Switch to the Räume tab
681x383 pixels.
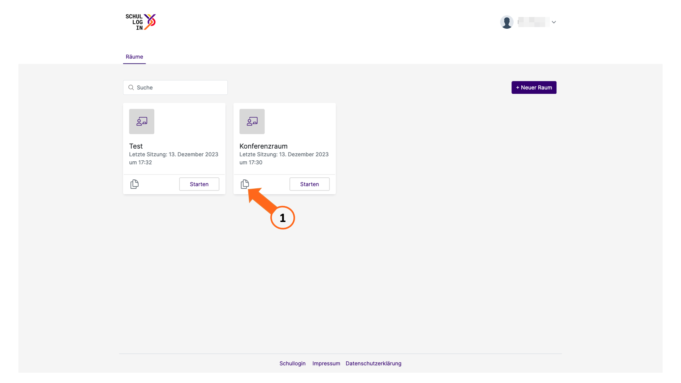(x=134, y=57)
